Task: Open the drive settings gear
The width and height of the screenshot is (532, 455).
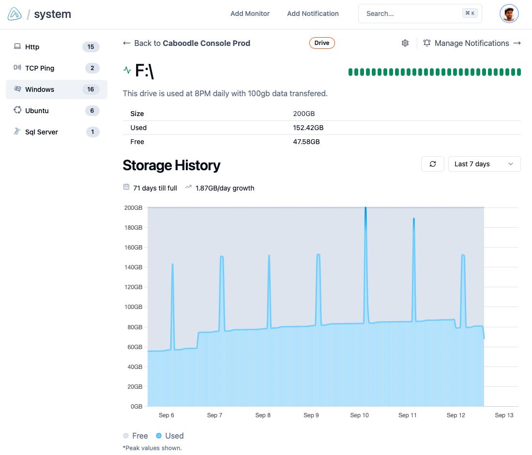Action: [405, 43]
